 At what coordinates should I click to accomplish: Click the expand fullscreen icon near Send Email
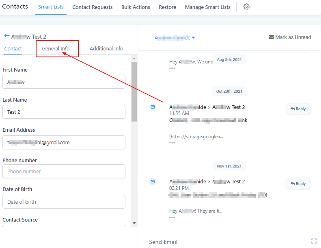click(314, 241)
